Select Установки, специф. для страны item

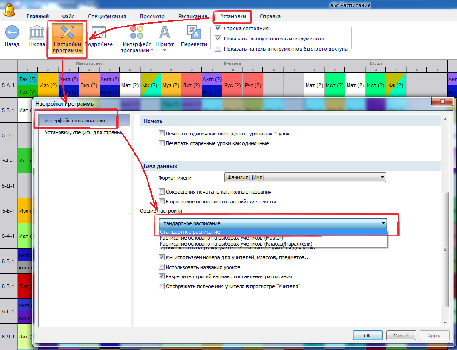tap(82, 133)
